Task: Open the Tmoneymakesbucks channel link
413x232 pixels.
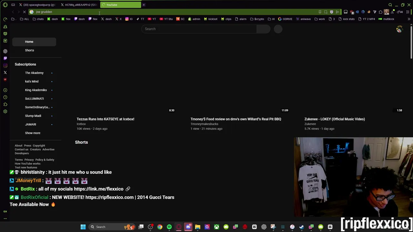Action: click(204, 124)
